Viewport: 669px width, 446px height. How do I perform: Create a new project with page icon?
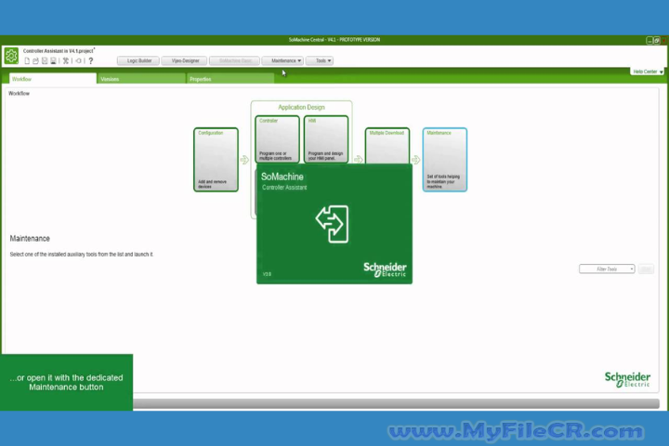(x=27, y=61)
